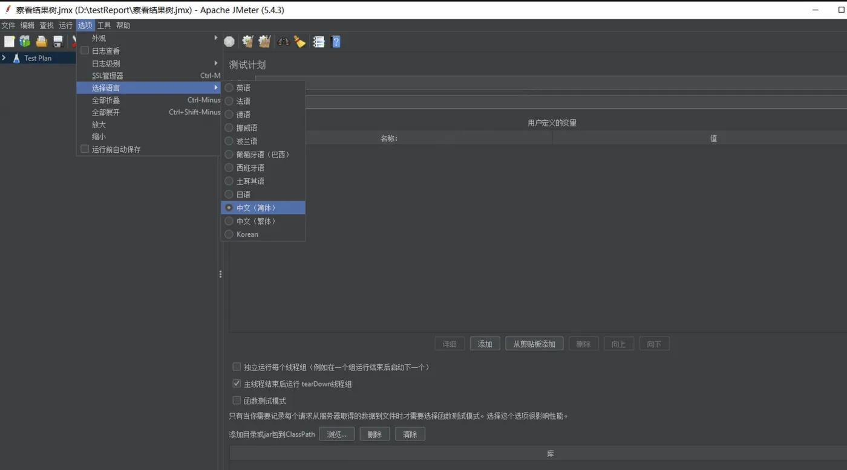Pick 西班牙语 from the language submenu
This screenshot has height=470, width=847.
(263, 167)
